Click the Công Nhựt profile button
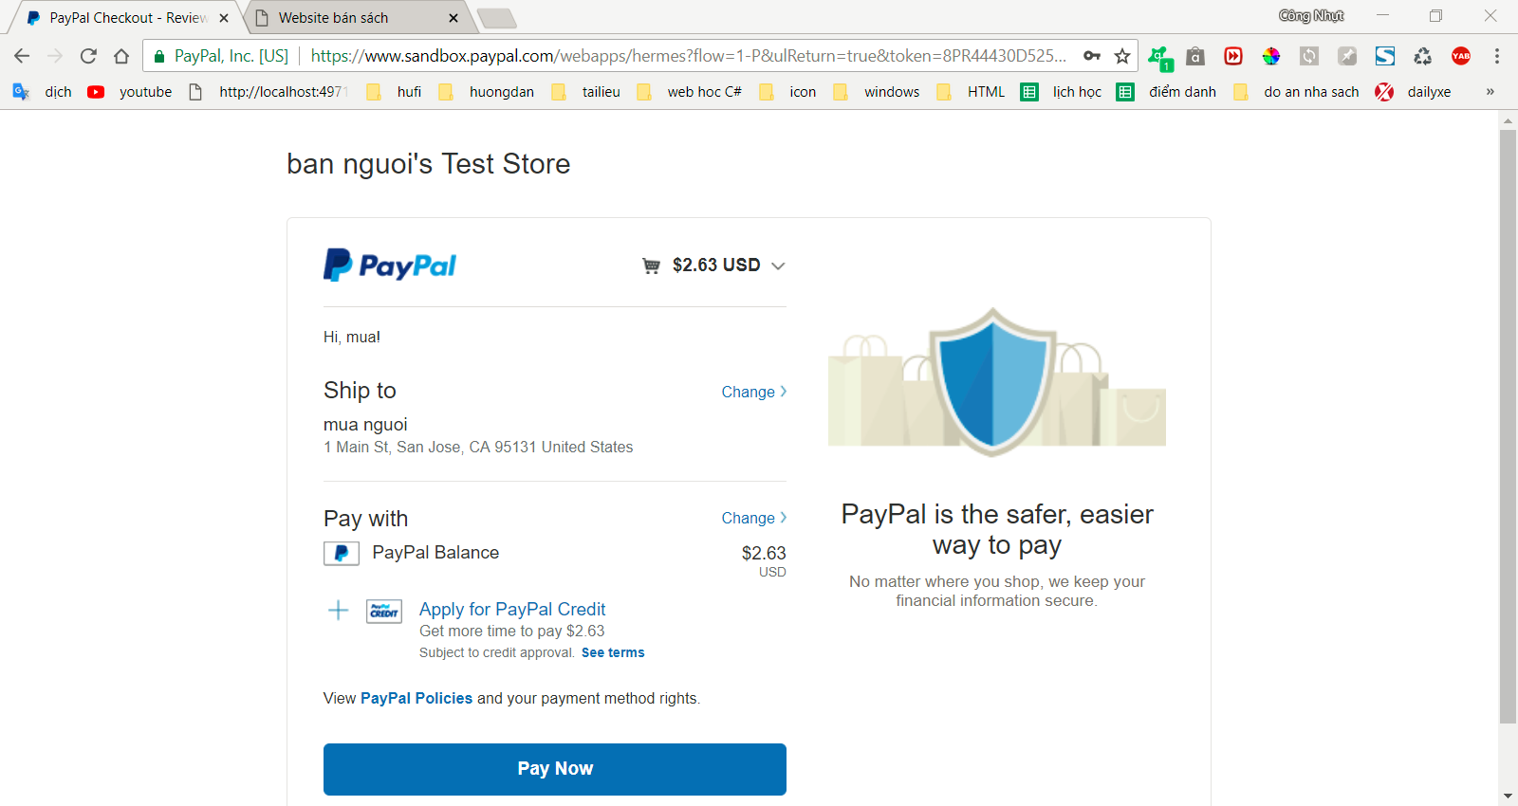 tap(1311, 15)
